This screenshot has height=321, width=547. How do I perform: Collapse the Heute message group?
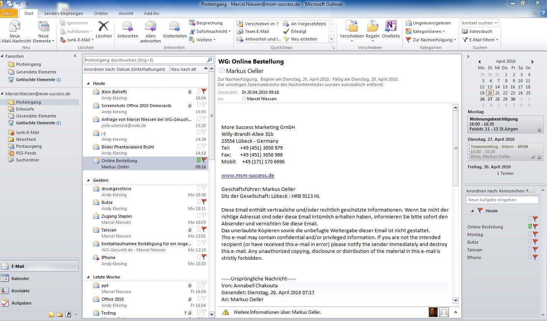click(x=88, y=83)
